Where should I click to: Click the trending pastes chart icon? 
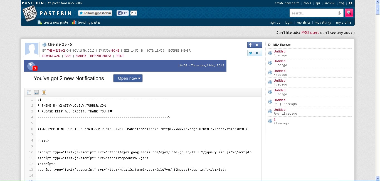[x=74, y=22]
